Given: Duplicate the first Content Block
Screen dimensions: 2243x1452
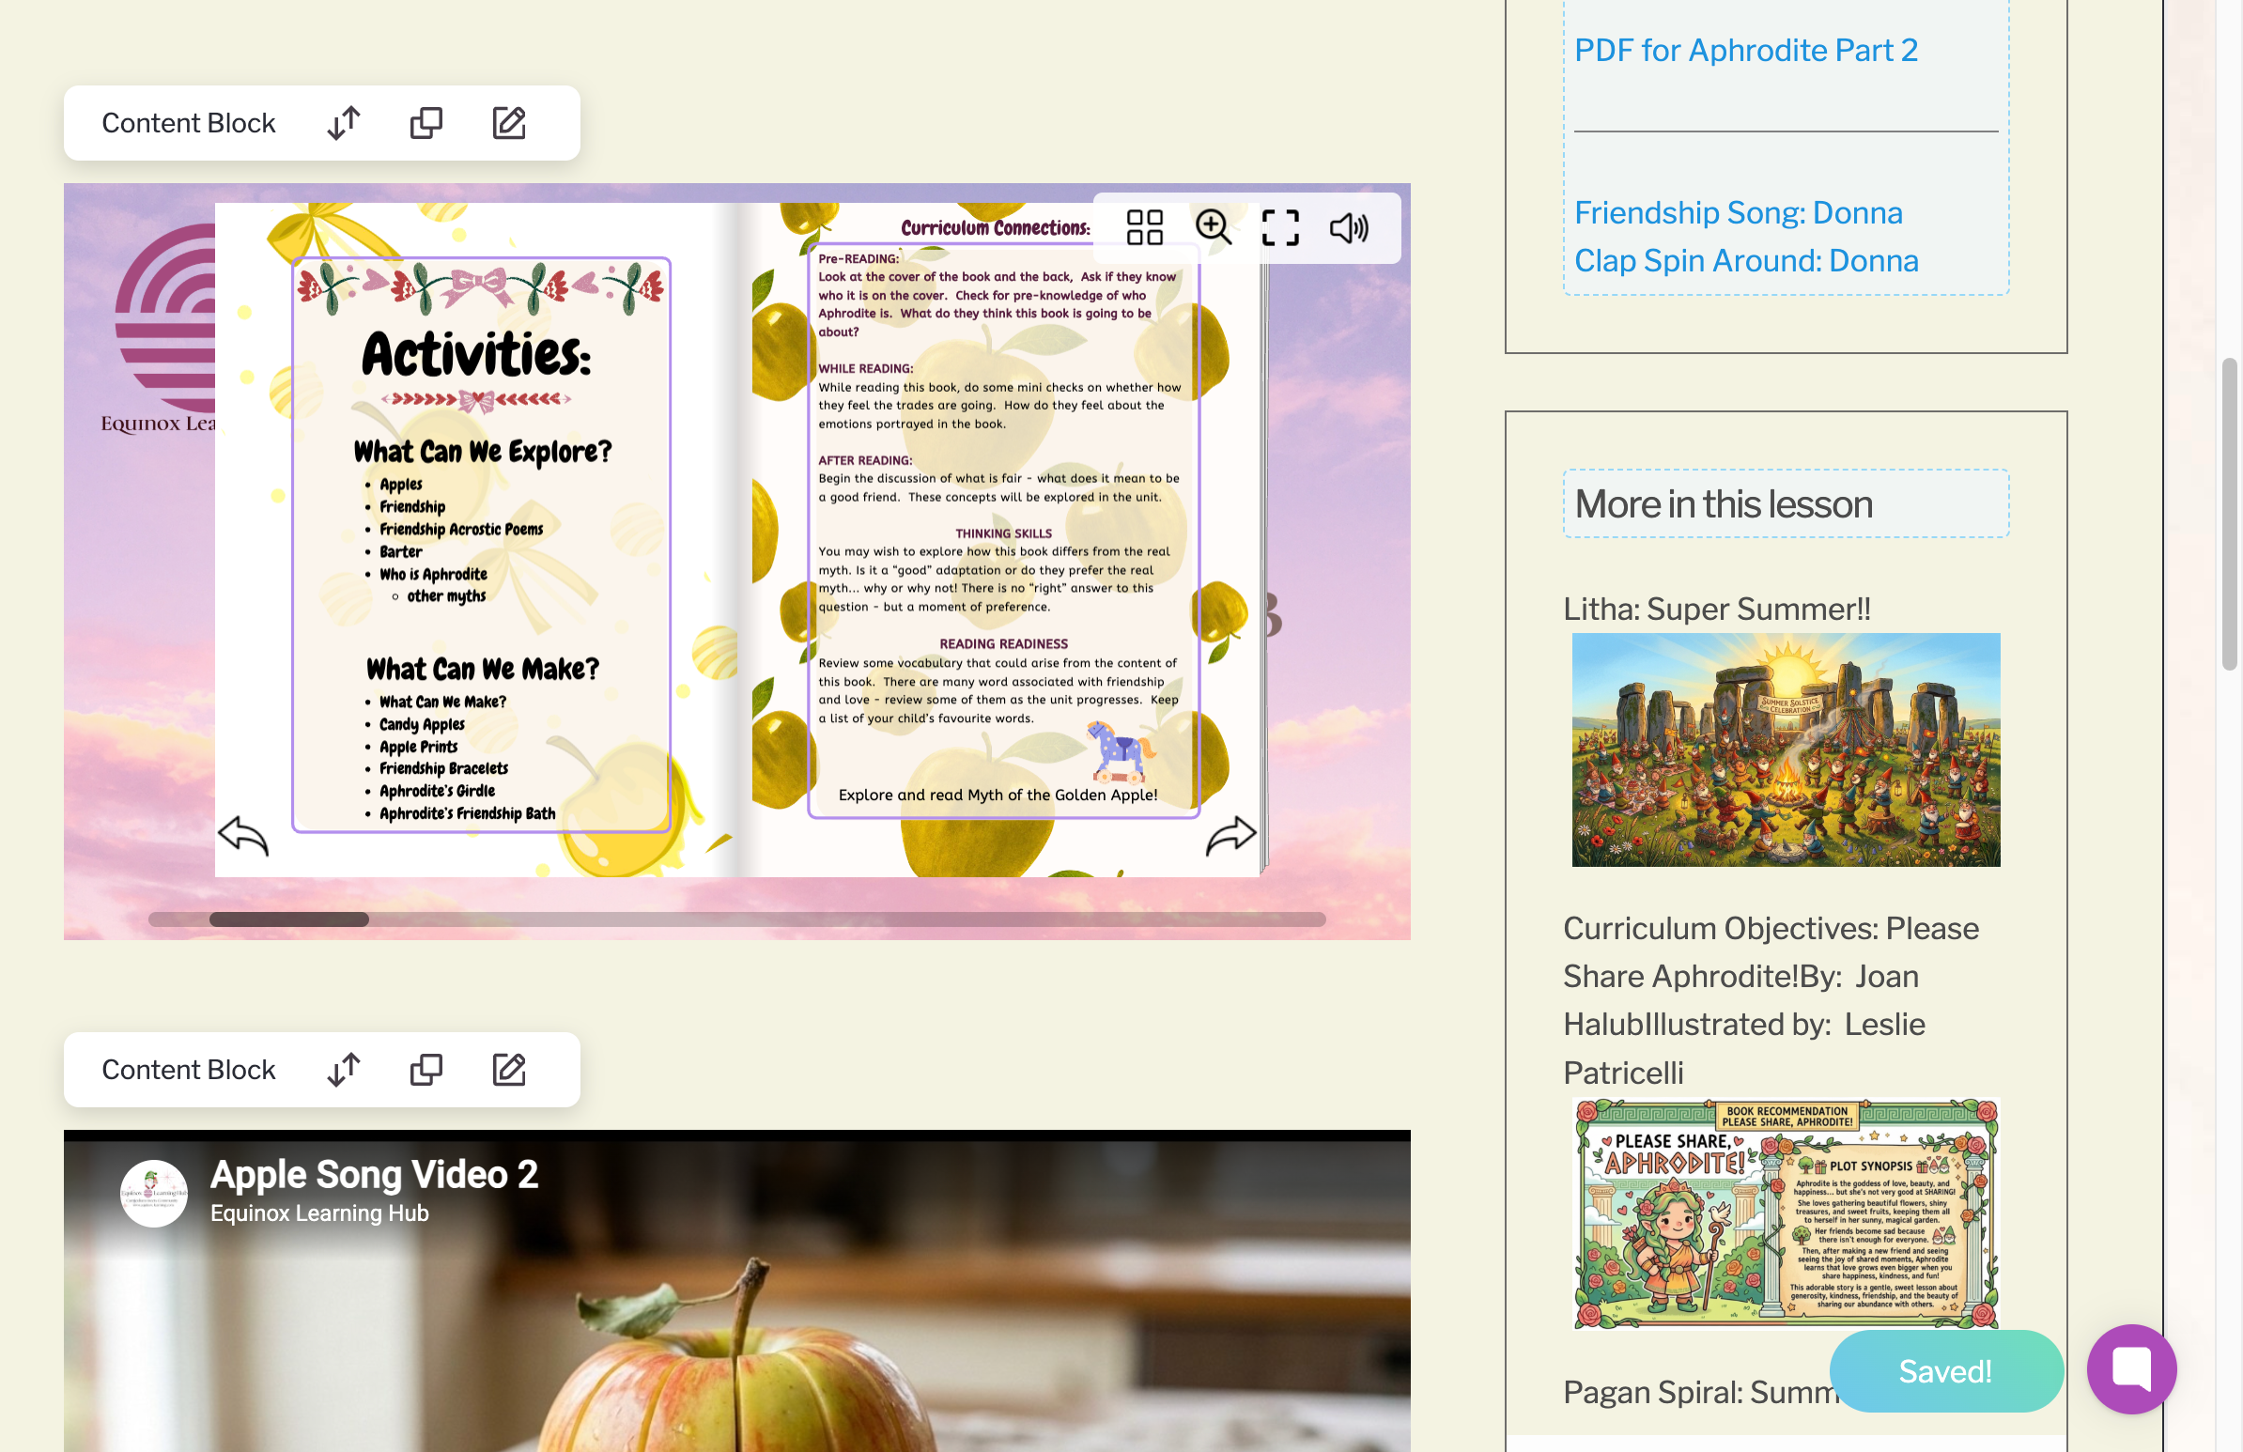Looking at the screenshot, I should click(x=426, y=122).
